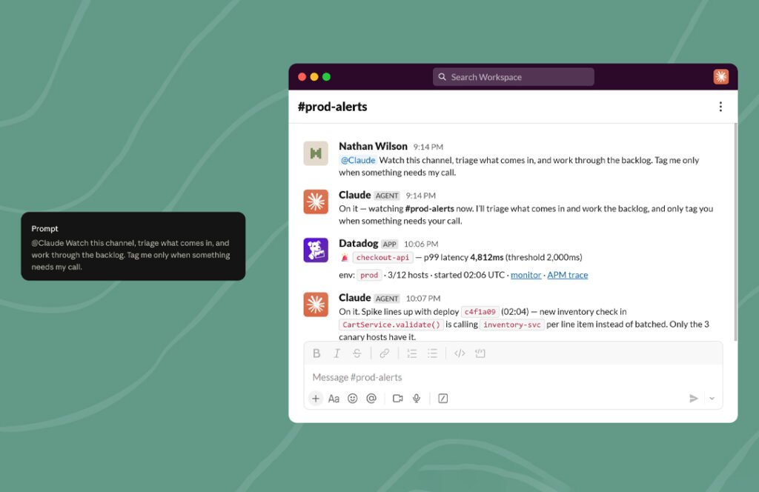Open the #prod-alerts channel header
Image resolution: width=759 pixels, height=492 pixels.
pyautogui.click(x=333, y=107)
